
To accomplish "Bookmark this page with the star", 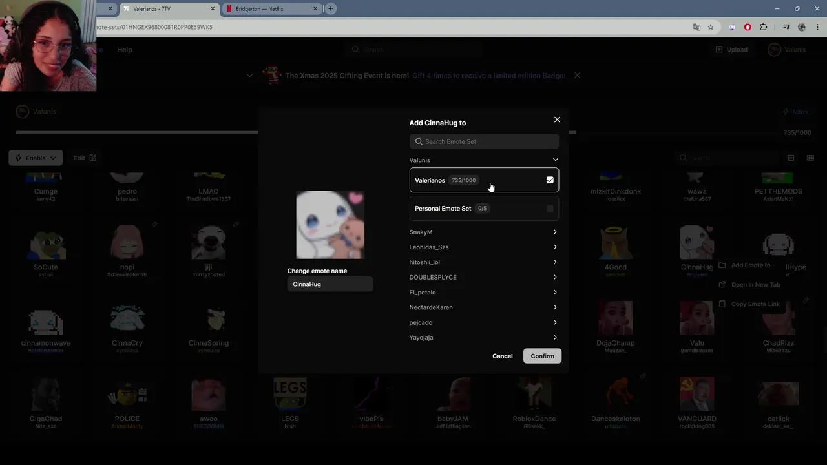I will click(711, 27).
